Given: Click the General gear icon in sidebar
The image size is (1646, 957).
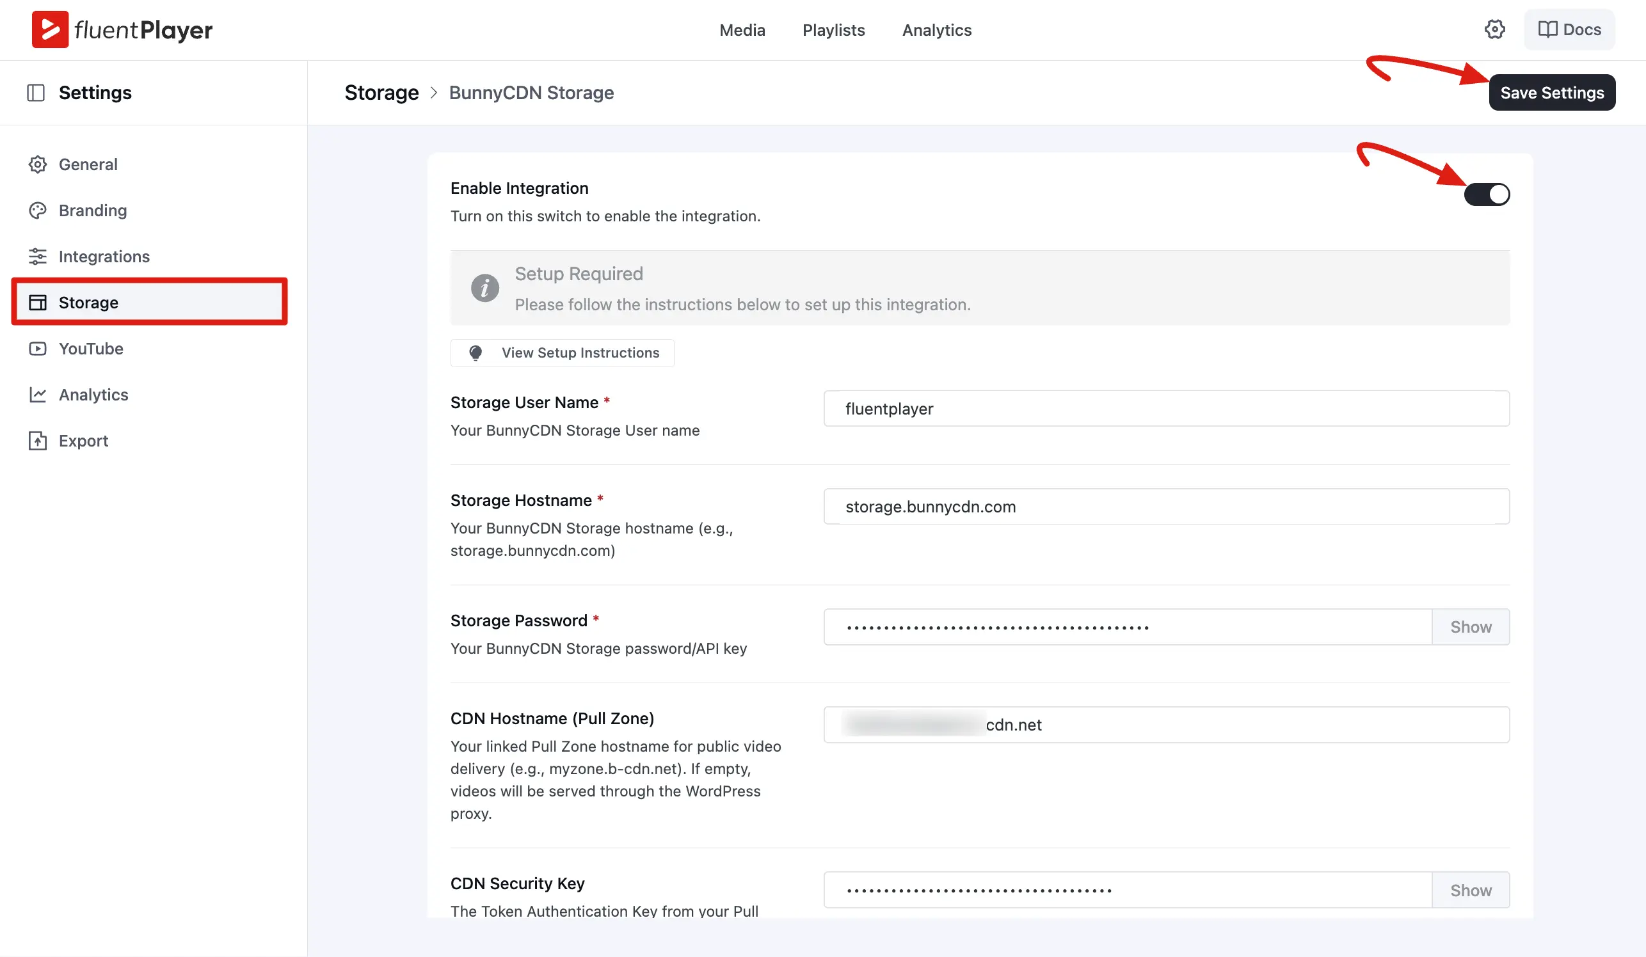Looking at the screenshot, I should tap(38, 164).
